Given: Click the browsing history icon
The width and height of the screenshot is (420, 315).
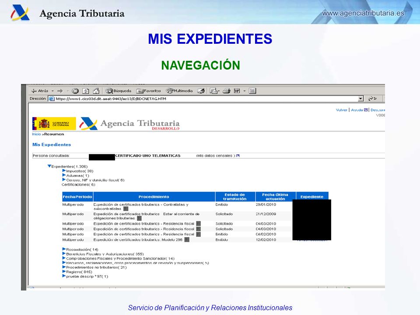Looking at the screenshot, I should (201, 91).
